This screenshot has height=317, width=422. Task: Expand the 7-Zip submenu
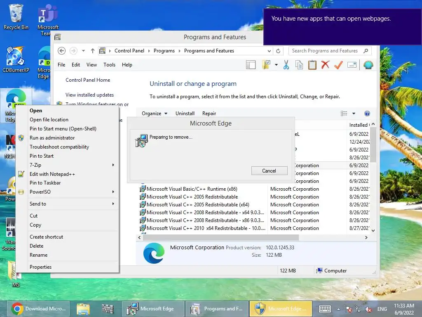click(113, 165)
